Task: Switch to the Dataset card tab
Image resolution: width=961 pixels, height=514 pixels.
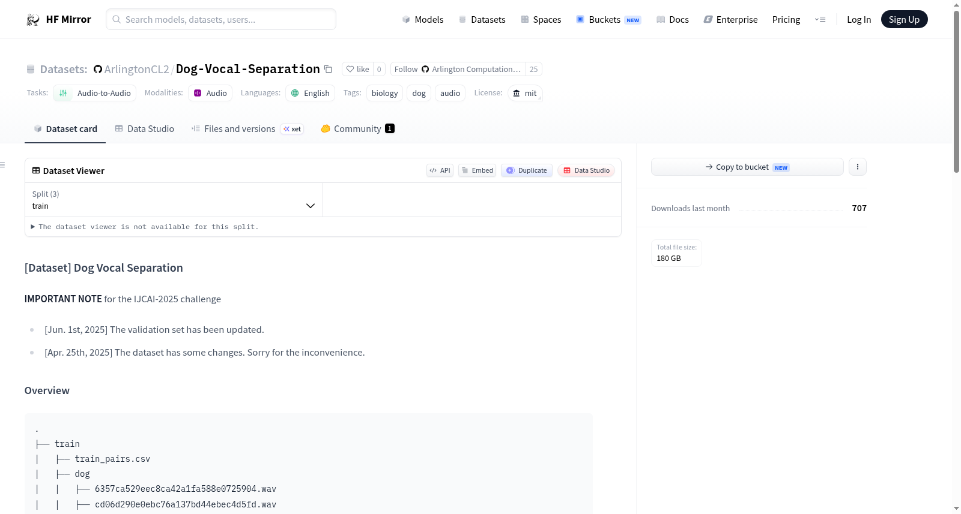Action: coord(65,128)
